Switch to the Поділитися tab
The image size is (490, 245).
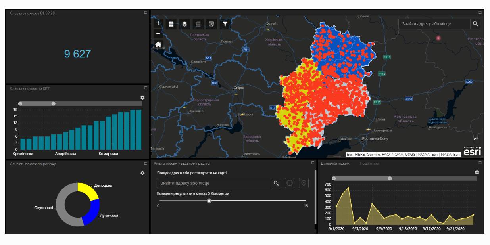point(369,163)
